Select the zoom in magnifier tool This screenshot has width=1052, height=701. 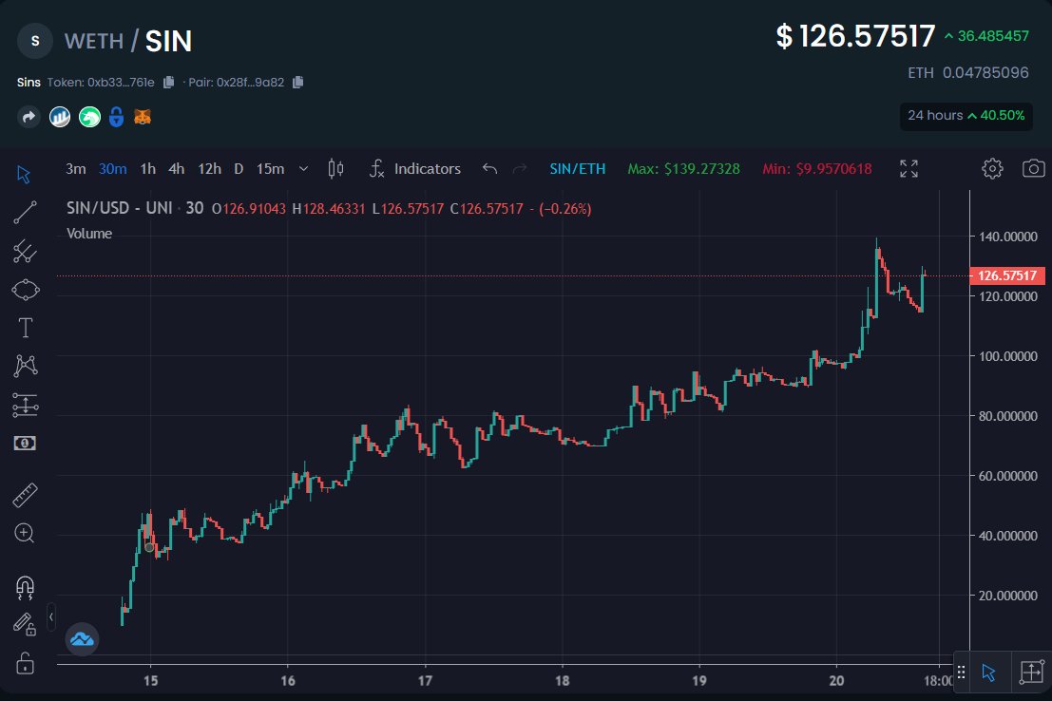coord(24,533)
